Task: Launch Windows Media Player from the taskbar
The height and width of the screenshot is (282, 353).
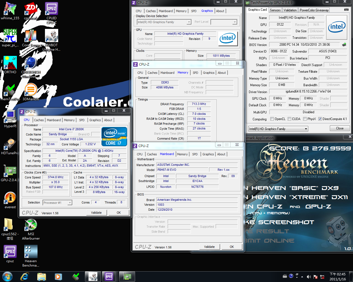Action: pos(58,276)
